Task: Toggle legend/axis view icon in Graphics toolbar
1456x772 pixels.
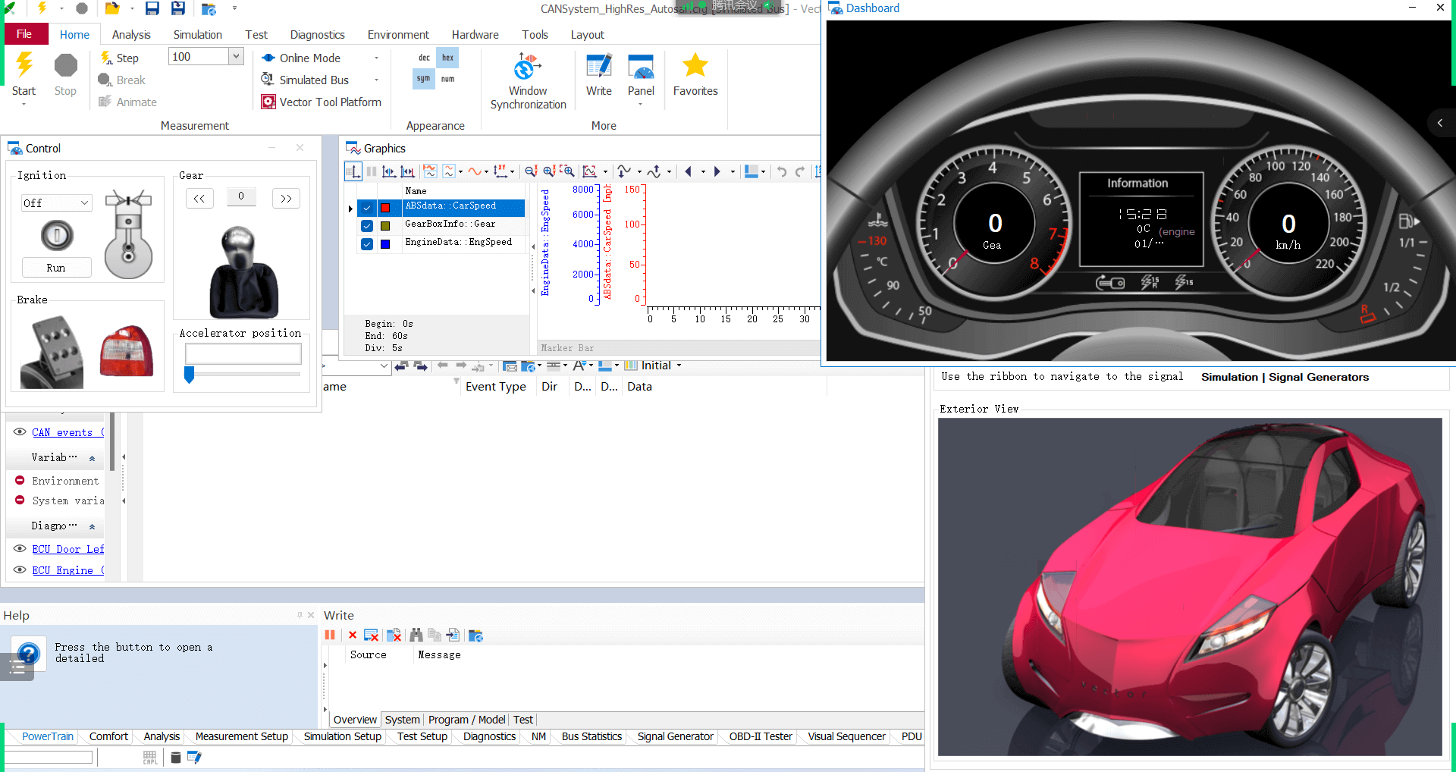Action: coord(353,171)
